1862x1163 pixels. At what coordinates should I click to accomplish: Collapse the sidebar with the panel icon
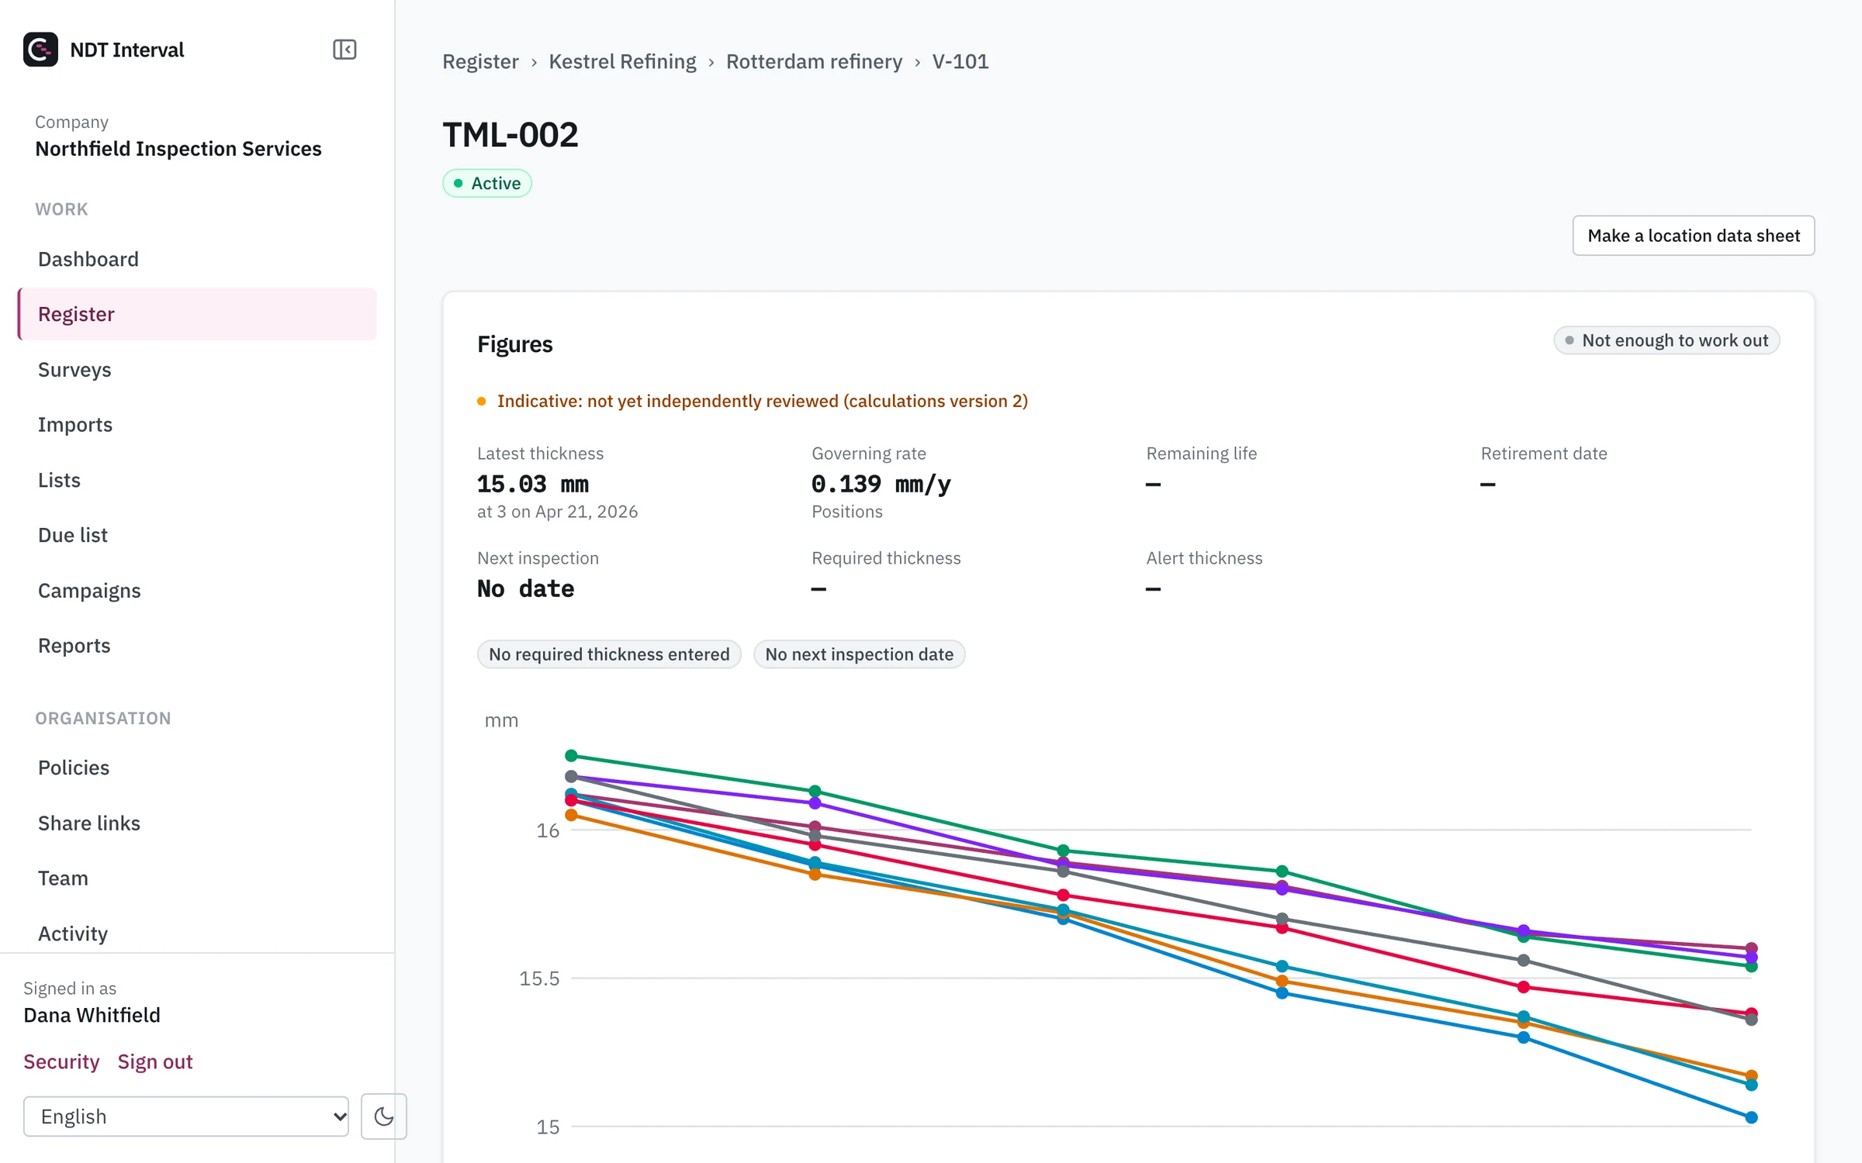click(344, 50)
